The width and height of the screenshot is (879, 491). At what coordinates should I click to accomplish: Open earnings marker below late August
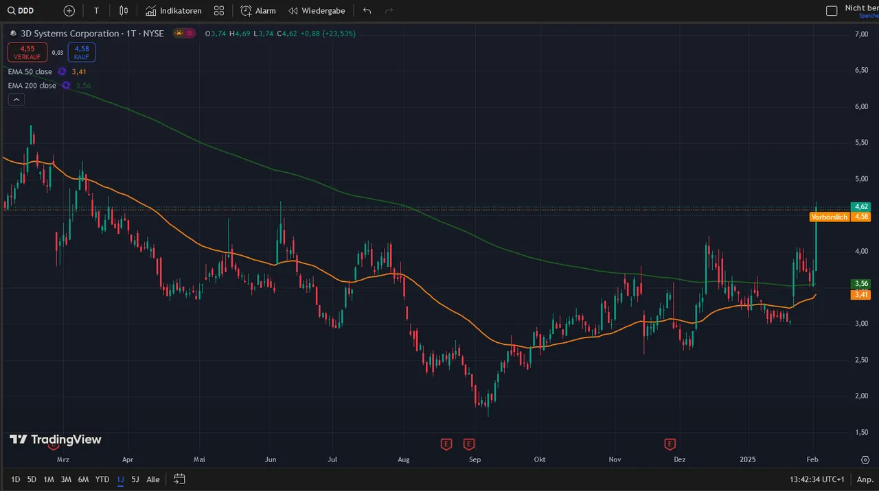(x=446, y=444)
